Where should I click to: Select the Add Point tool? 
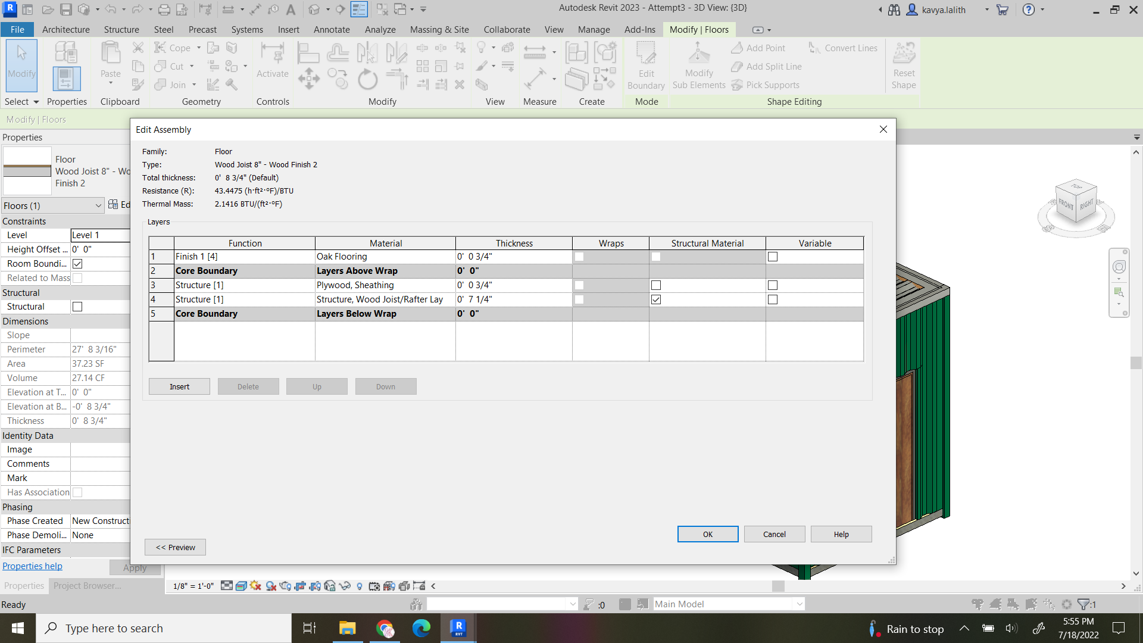pos(758,48)
